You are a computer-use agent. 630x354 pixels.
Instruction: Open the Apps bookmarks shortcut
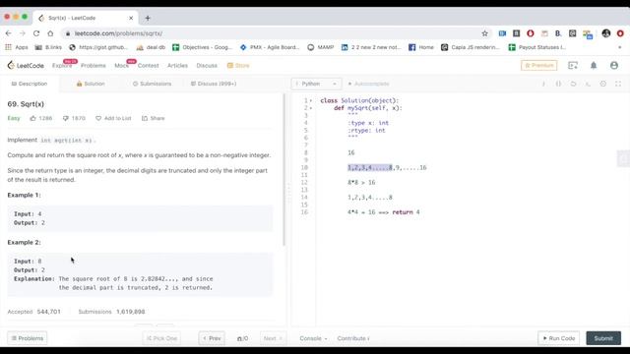click(x=17, y=47)
